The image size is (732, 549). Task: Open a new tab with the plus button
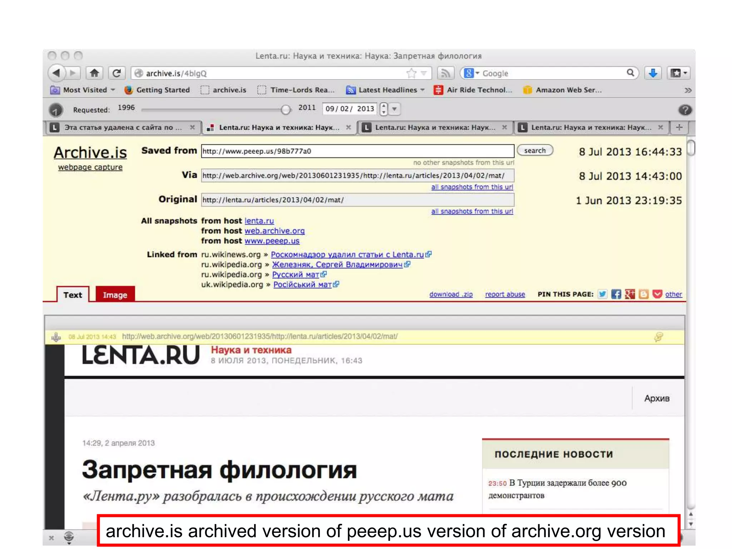point(679,127)
